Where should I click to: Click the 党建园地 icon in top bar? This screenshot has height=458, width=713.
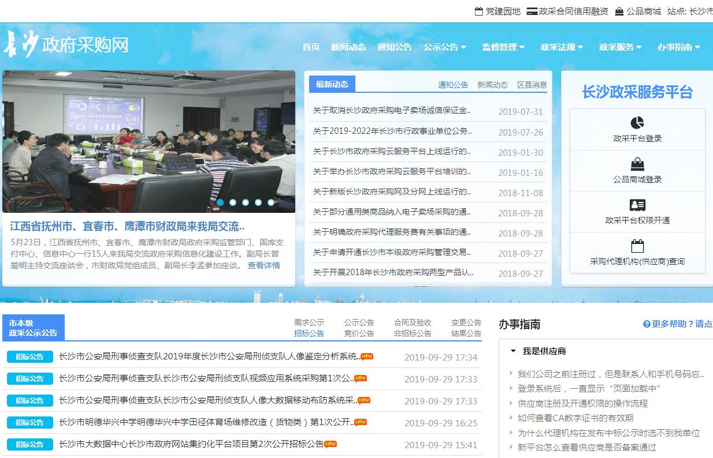(x=478, y=12)
